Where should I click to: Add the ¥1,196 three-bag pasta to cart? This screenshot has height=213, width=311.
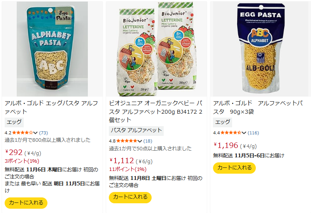click(234, 168)
